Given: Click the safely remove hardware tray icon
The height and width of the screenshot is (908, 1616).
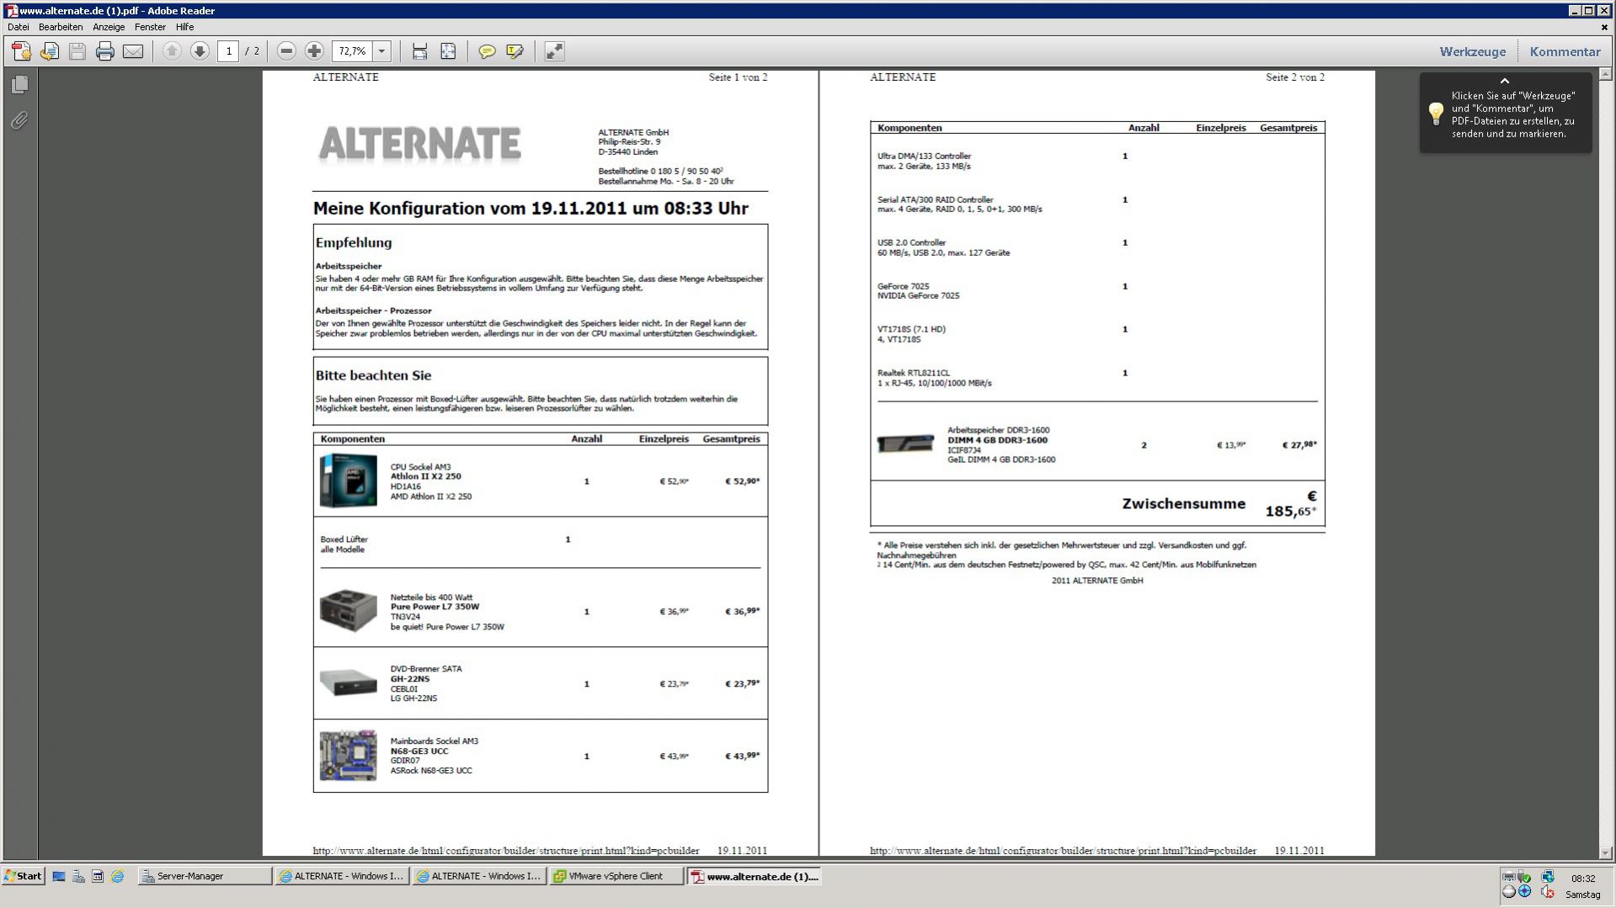Looking at the screenshot, I should pyautogui.click(x=1524, y=877).
